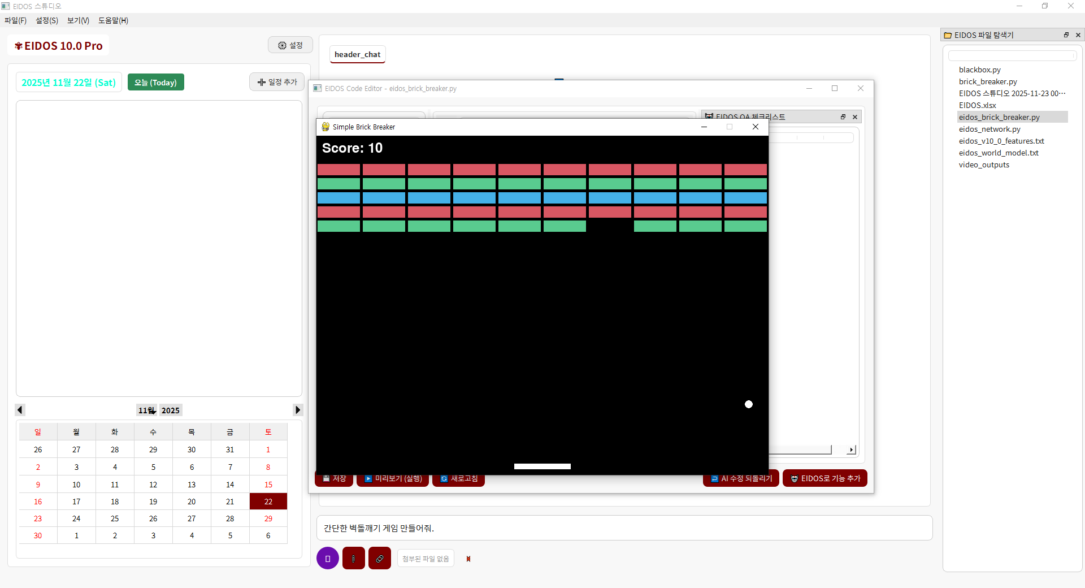This screenshot has height=588, width=1085.
Task: Click EIDOS로 기능 추가 button
Action: [x=824, y=478]
